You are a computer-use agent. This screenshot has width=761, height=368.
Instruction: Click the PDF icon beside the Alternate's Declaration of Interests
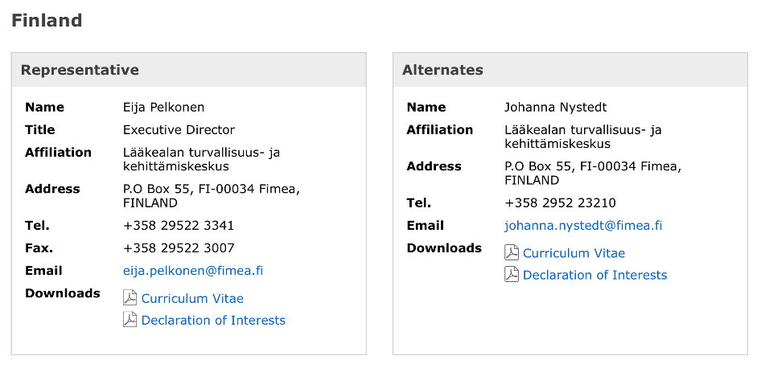coord(511,275)
